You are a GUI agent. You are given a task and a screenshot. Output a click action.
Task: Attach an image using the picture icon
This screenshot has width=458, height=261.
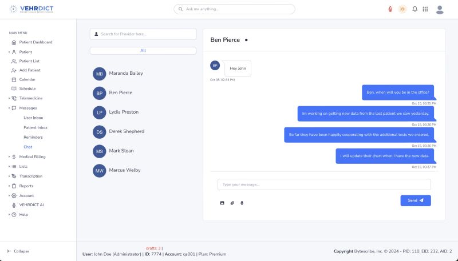tap(222, 203)
